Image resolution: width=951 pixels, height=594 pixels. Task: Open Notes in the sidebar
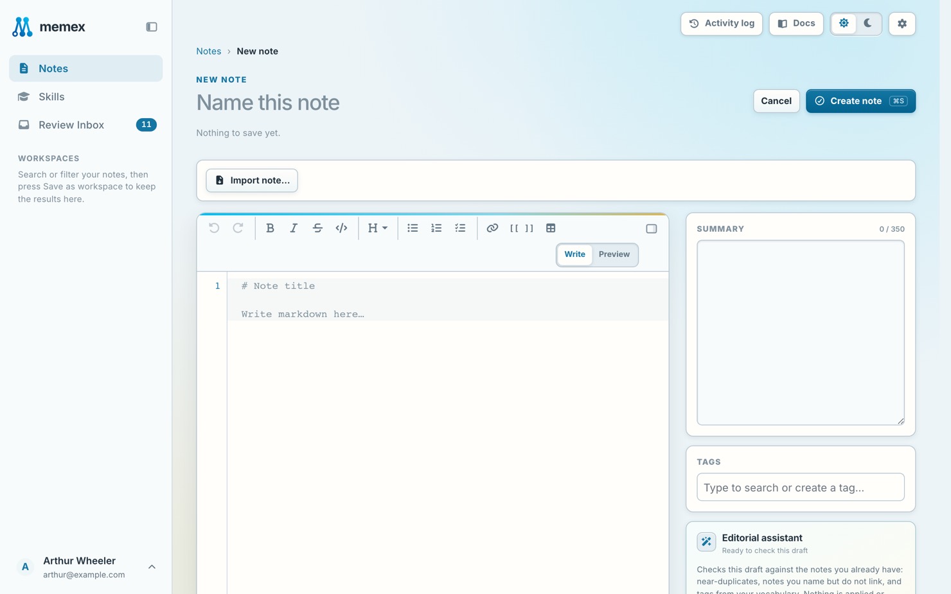click(x=85, y=68)
